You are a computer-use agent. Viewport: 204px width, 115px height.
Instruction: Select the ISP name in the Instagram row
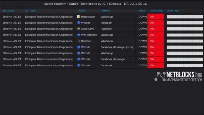(x=49, y=23)
